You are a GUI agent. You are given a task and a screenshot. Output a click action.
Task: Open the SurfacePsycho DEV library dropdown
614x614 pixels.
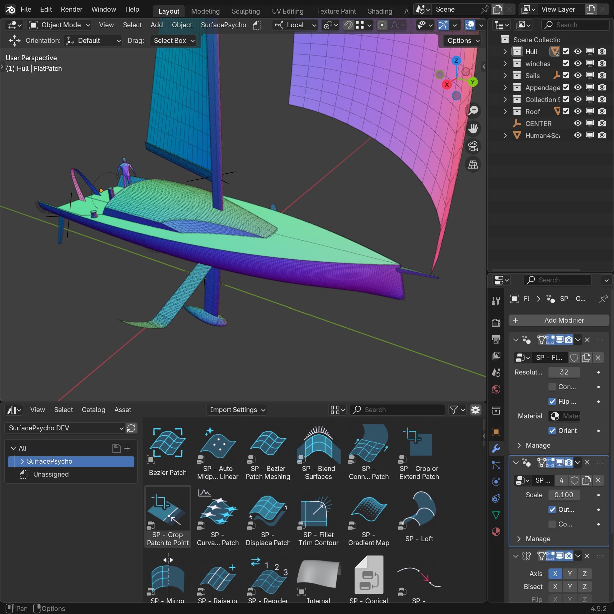(66, 428)
